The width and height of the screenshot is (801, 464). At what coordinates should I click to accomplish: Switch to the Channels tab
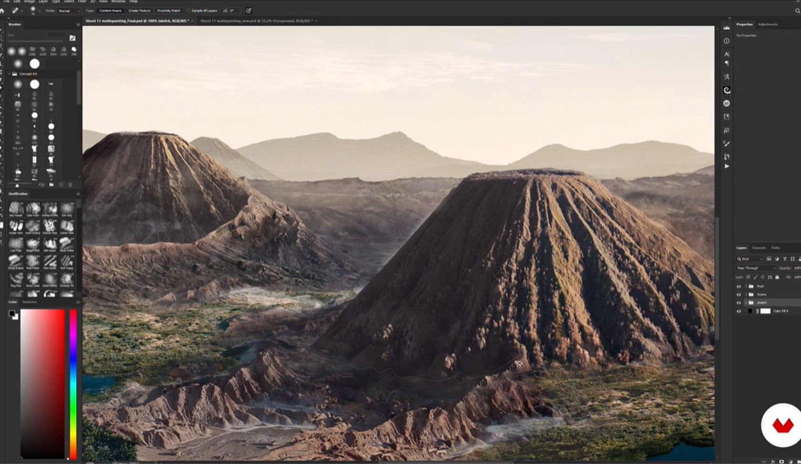click(x=759, y=248)
